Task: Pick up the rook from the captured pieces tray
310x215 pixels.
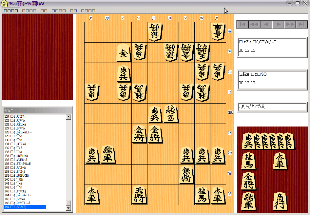Action: [248, 201]
